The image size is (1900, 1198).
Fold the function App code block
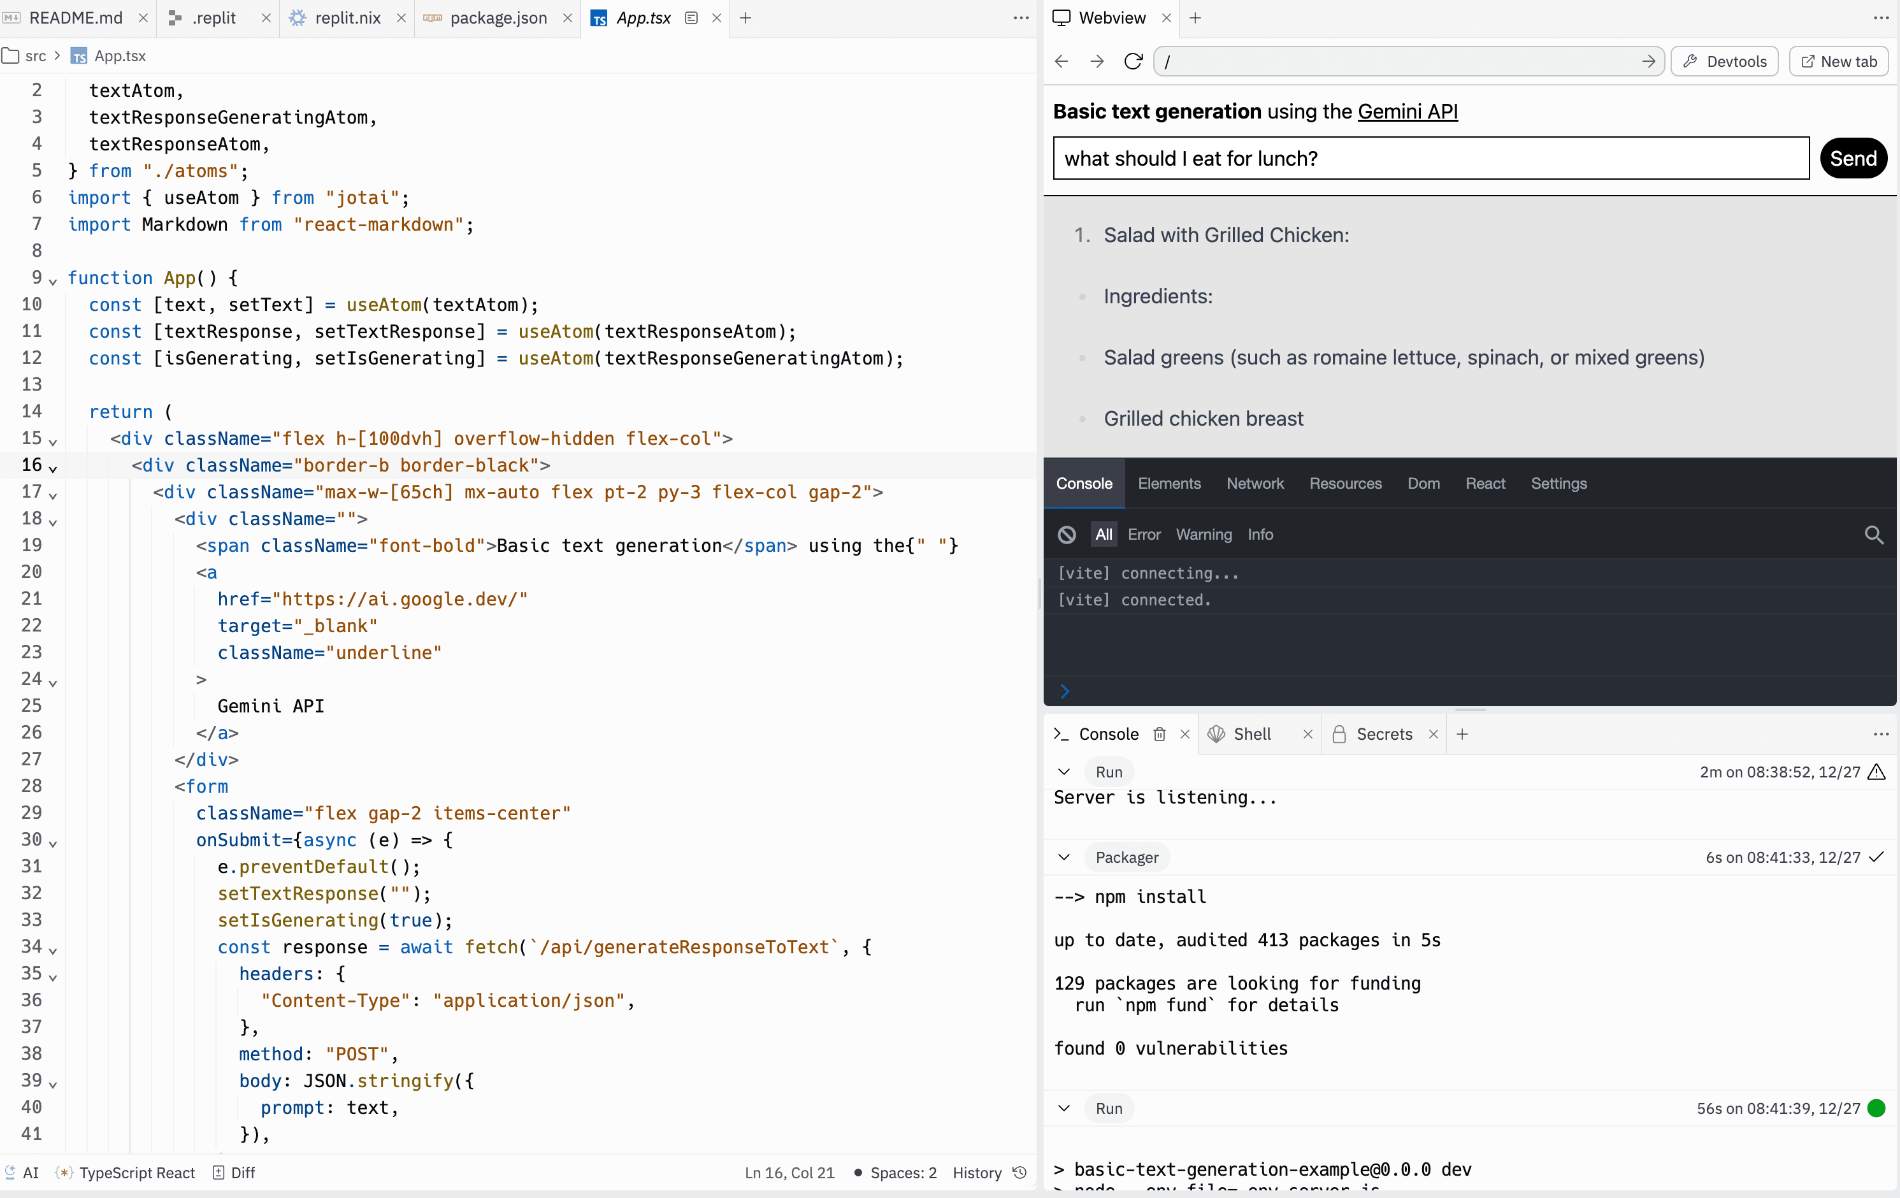[x=53, y=280]
